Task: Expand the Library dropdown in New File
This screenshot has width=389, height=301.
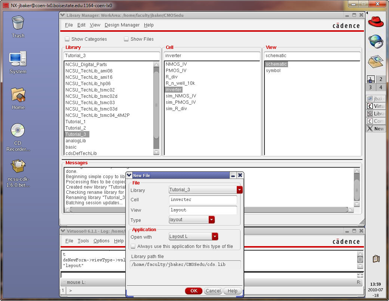Action: point(239,190)
